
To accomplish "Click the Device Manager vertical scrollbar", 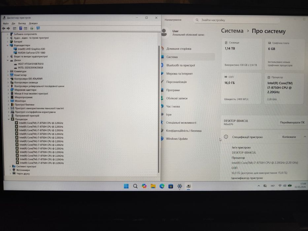I will click(x=159, y=109).
